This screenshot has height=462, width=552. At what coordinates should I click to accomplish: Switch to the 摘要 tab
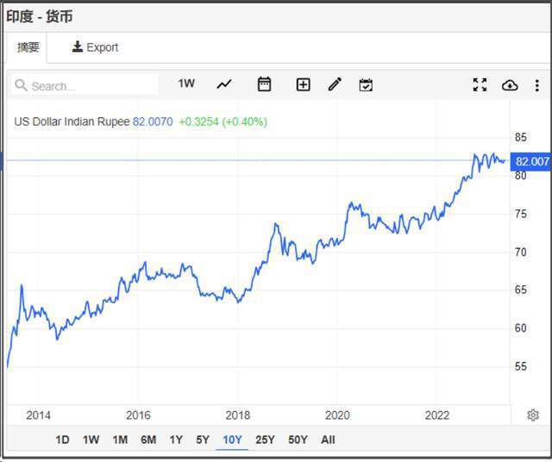point(28,47)
